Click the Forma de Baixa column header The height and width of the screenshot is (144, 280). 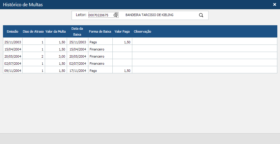(100, 31)
